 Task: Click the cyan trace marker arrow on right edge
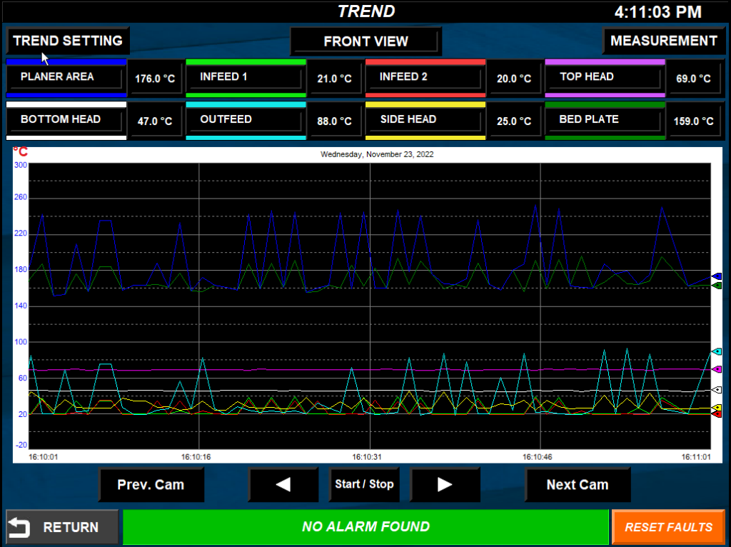pyautogui.click(x=716, y=351)
